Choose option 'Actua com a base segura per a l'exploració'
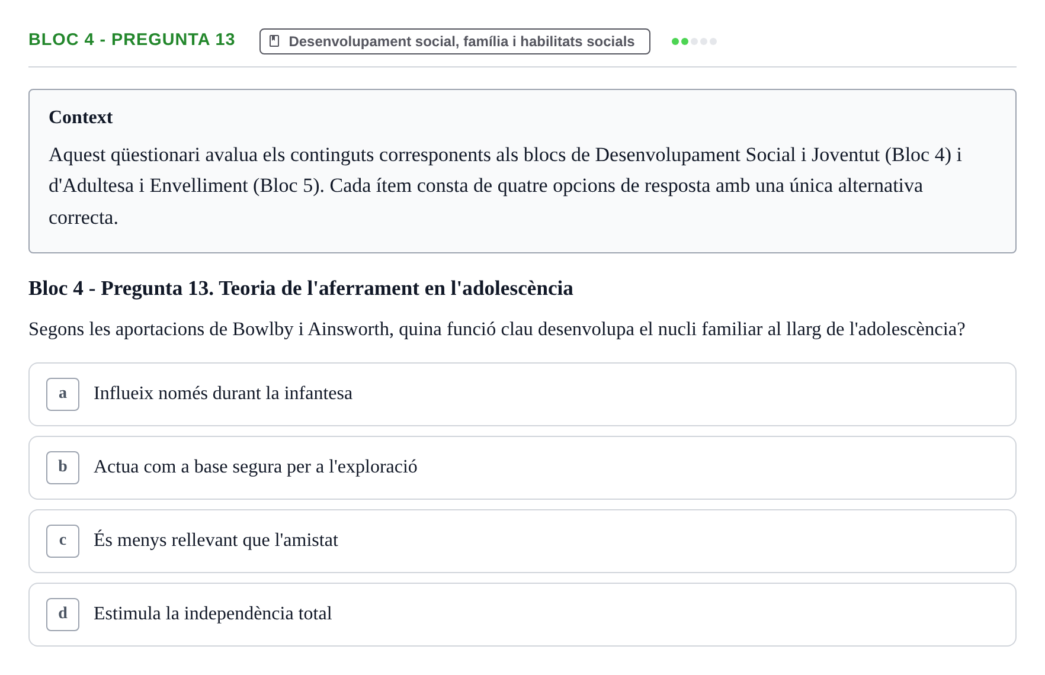 (x=522, y=468)
